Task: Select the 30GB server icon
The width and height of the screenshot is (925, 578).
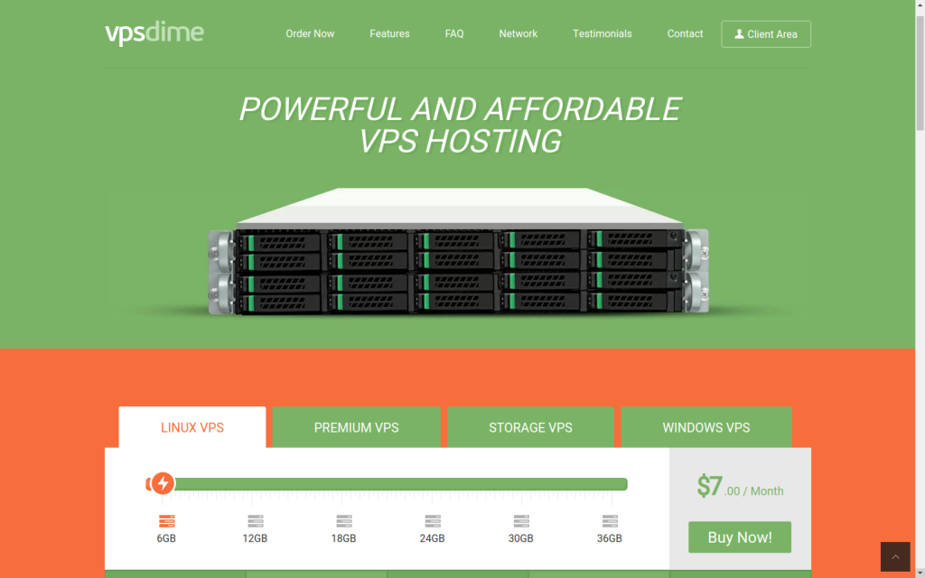Action: (x=521, y=521)
